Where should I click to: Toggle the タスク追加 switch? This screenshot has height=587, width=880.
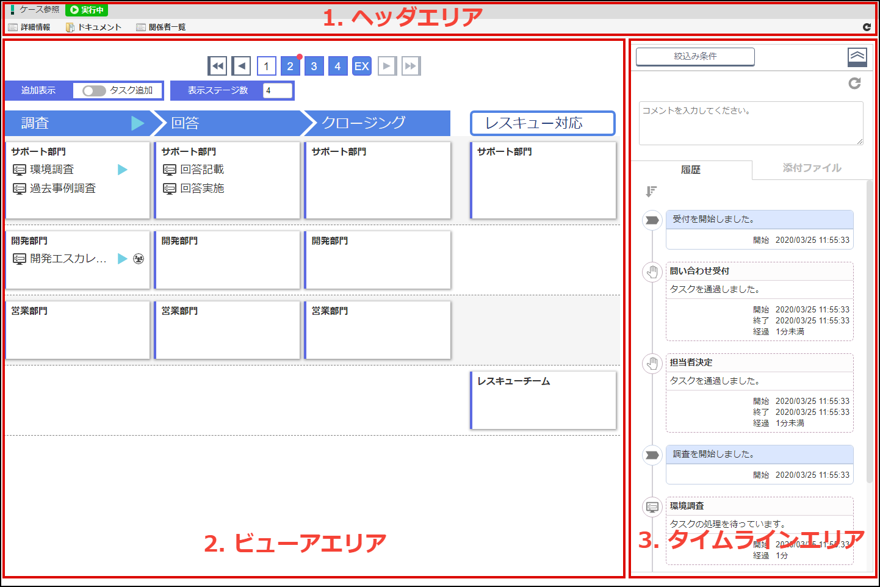pyautogui.click(x=95, y=90)
